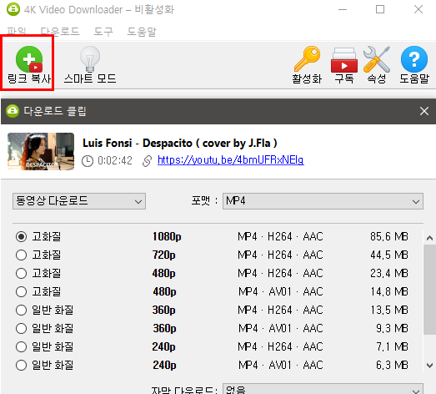
Task: Open the youtu.be video link
Action: [x=231, y=160]
